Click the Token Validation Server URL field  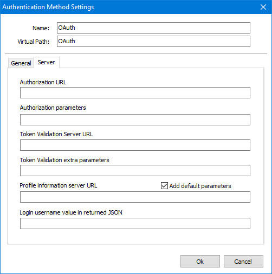(x=135, y=145)
